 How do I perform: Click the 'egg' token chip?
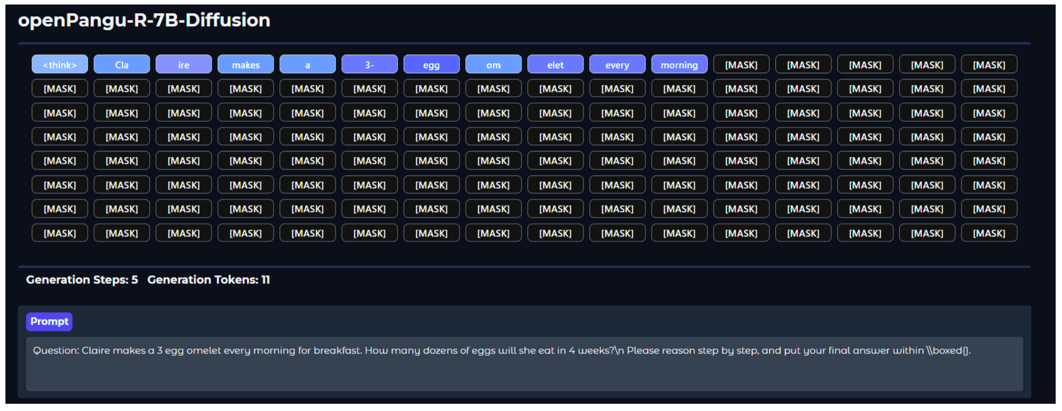(x=431, y=65)
